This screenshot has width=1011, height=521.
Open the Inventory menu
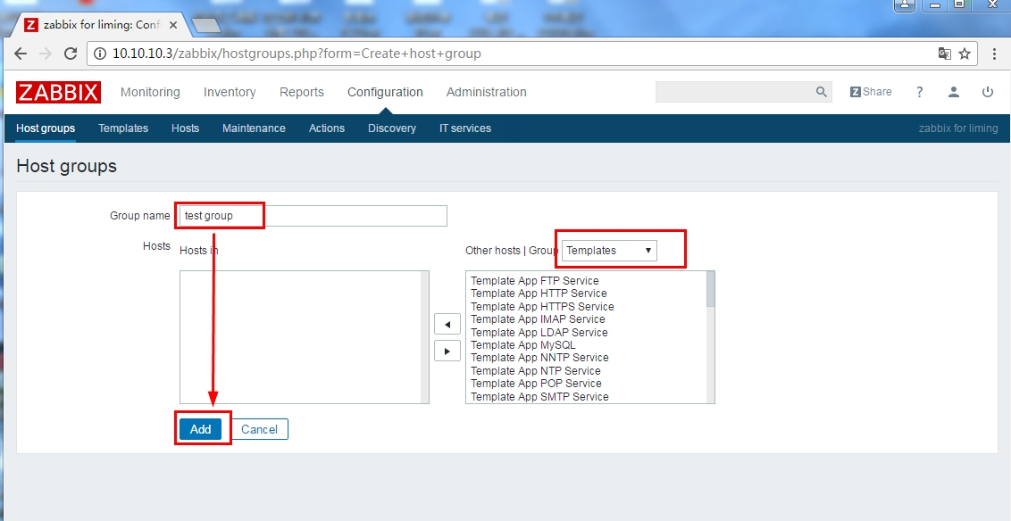pyautogui.click(x=230, y=92)
